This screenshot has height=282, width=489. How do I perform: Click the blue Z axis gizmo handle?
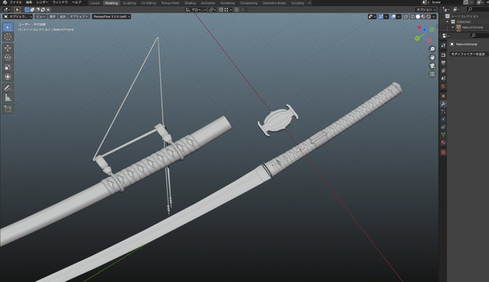click(424, 30)
